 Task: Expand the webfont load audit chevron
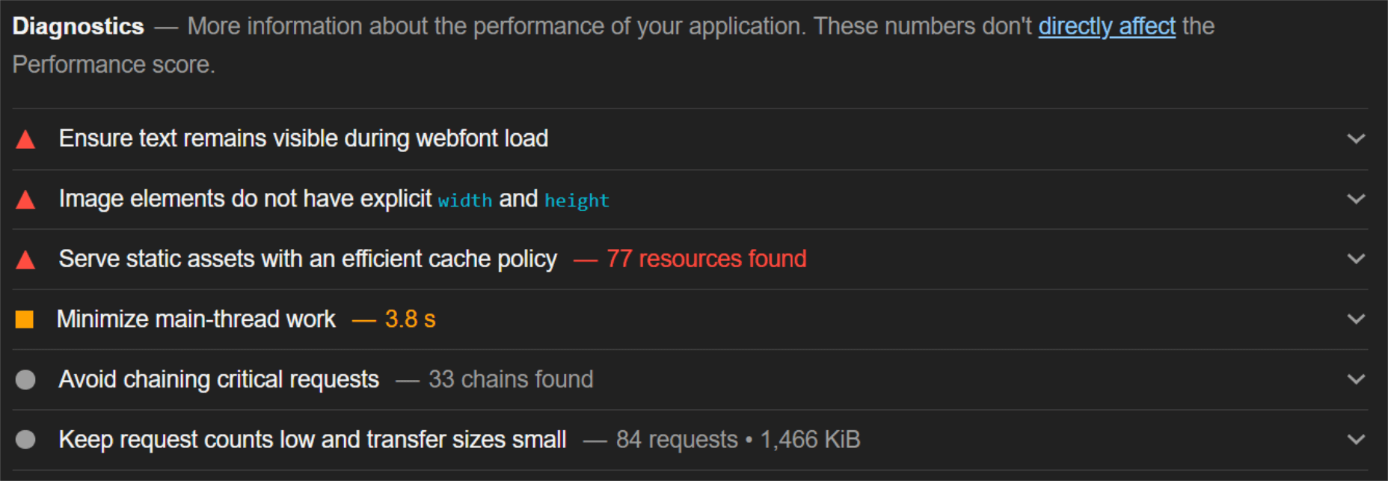[x=1356, y=139]
